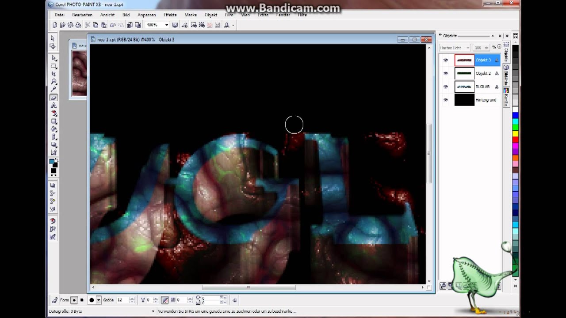
Task: Toggle anti-aliasing button in property bar
Action: tap(165, 300)
